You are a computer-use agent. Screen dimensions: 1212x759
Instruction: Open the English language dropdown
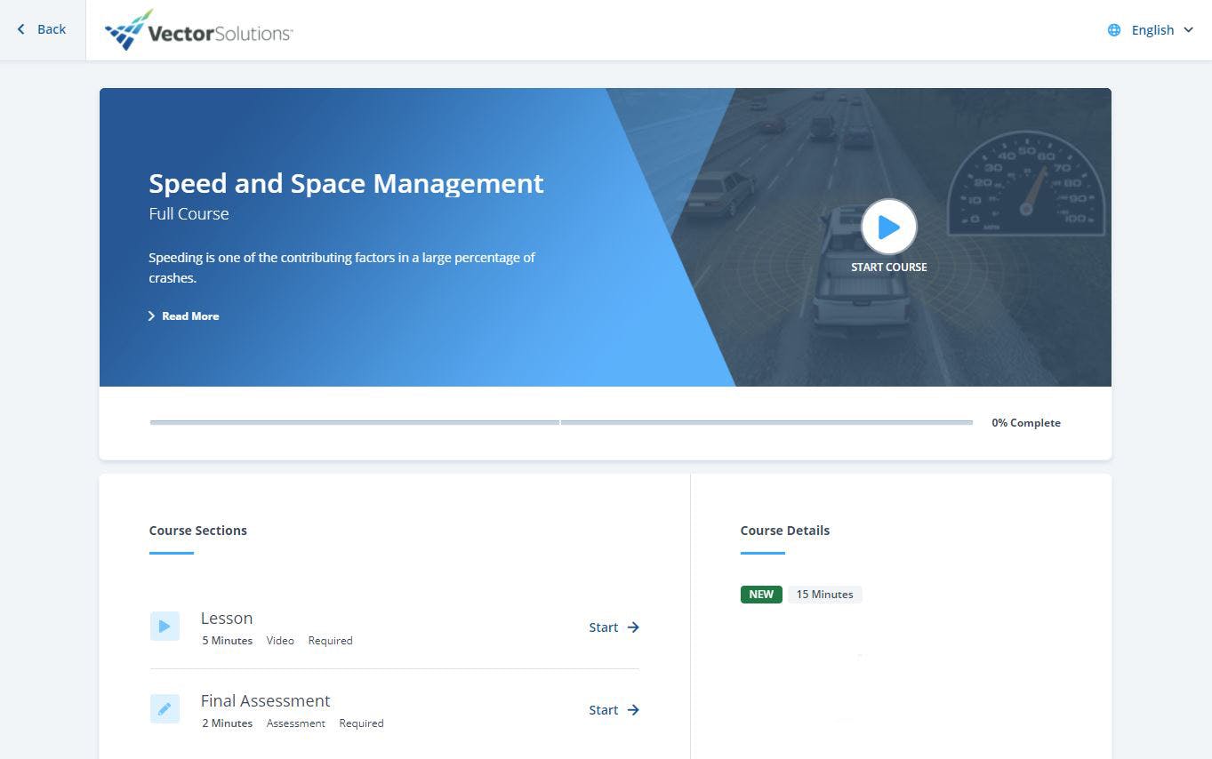(1152, 29)
